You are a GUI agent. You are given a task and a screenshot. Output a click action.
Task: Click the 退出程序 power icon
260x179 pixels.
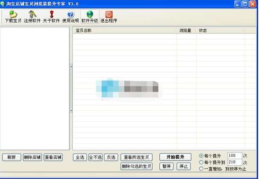pos(109,15)
